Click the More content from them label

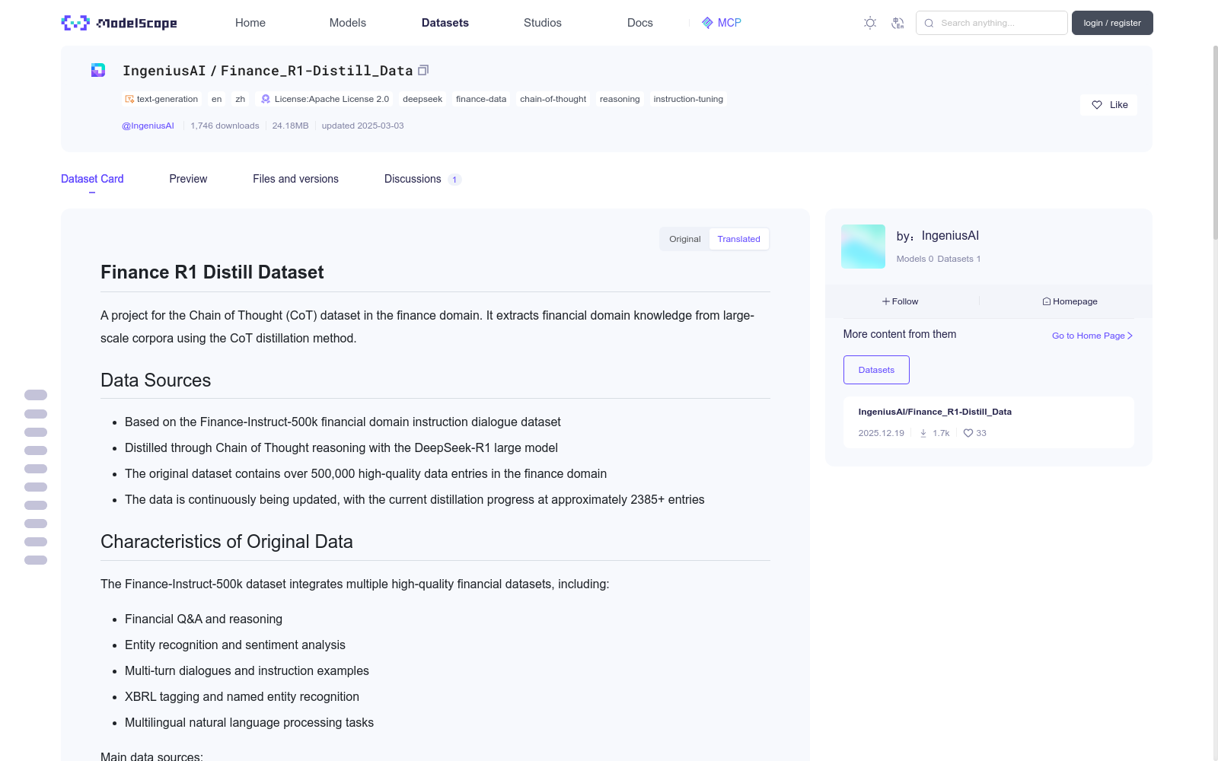click(900, 334)
